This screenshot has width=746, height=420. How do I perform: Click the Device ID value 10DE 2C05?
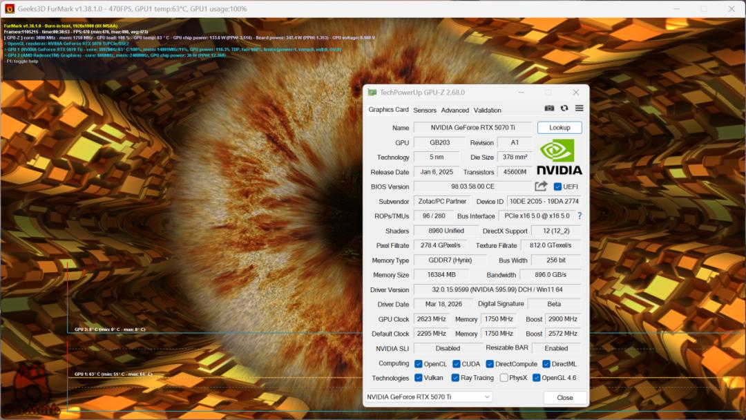544,201
